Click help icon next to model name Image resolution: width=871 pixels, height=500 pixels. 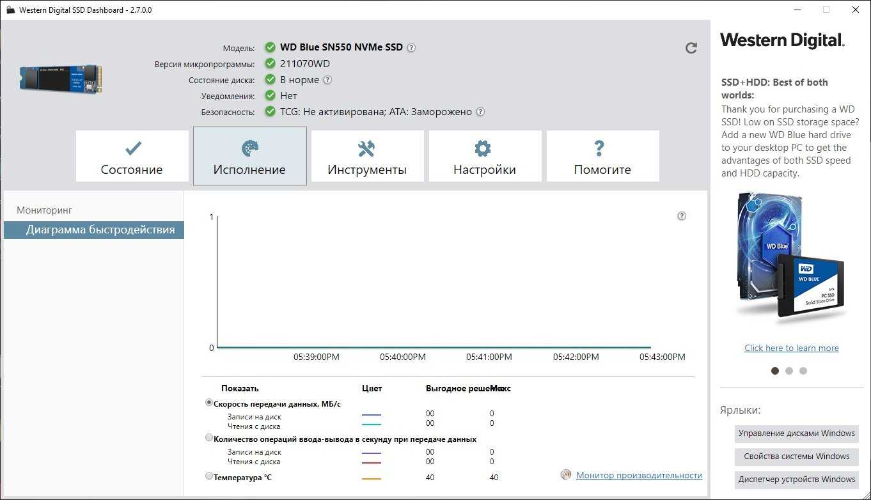tap(411, 47)
